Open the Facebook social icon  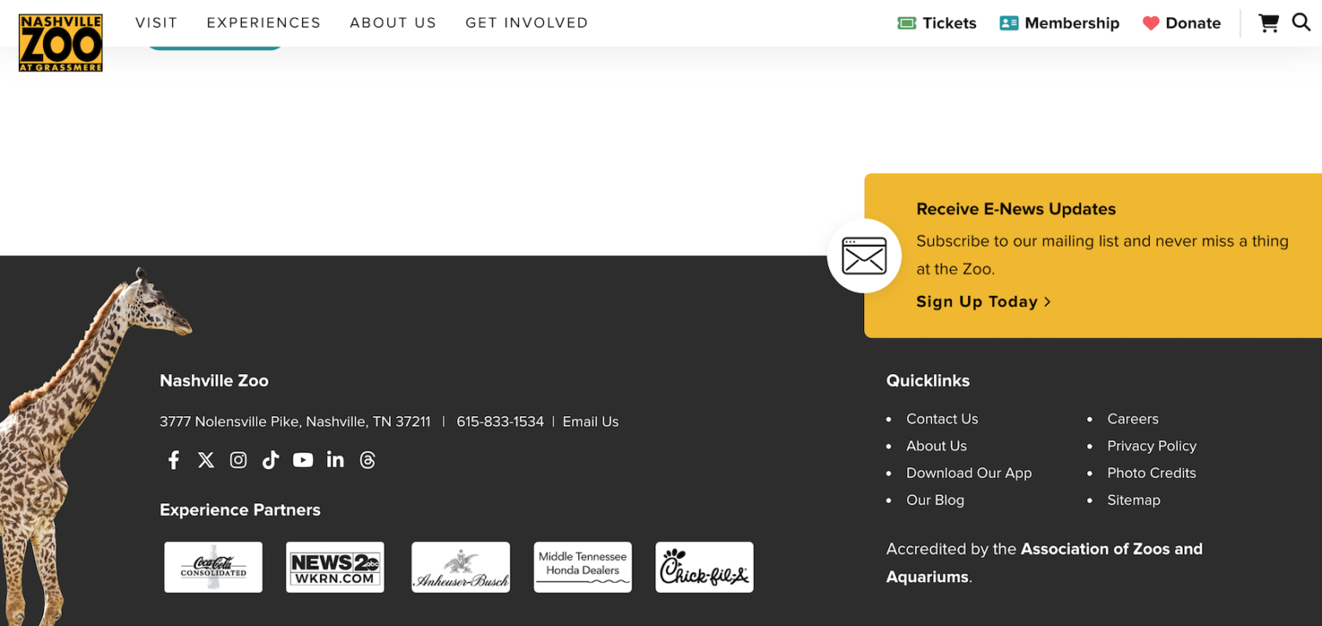[174, 460]
